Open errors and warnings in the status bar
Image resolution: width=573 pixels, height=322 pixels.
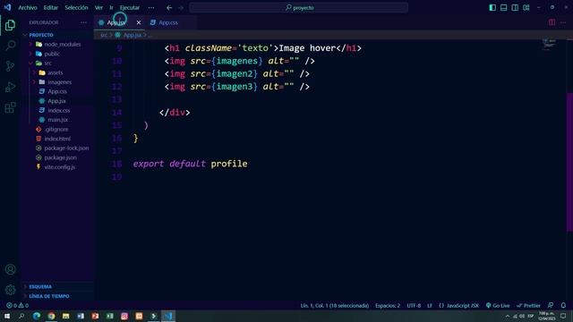point(17,306)
